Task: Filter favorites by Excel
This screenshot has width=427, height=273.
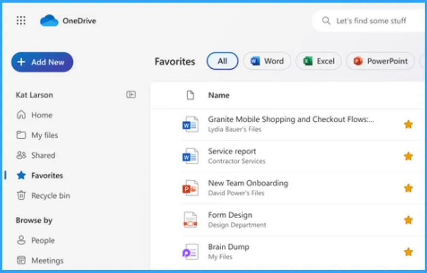Action: click(x=318, y=61)
